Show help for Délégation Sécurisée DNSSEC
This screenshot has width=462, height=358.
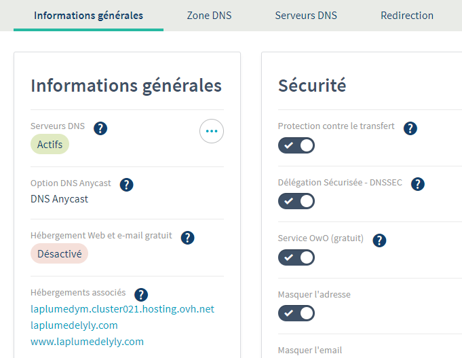point(418,183)
